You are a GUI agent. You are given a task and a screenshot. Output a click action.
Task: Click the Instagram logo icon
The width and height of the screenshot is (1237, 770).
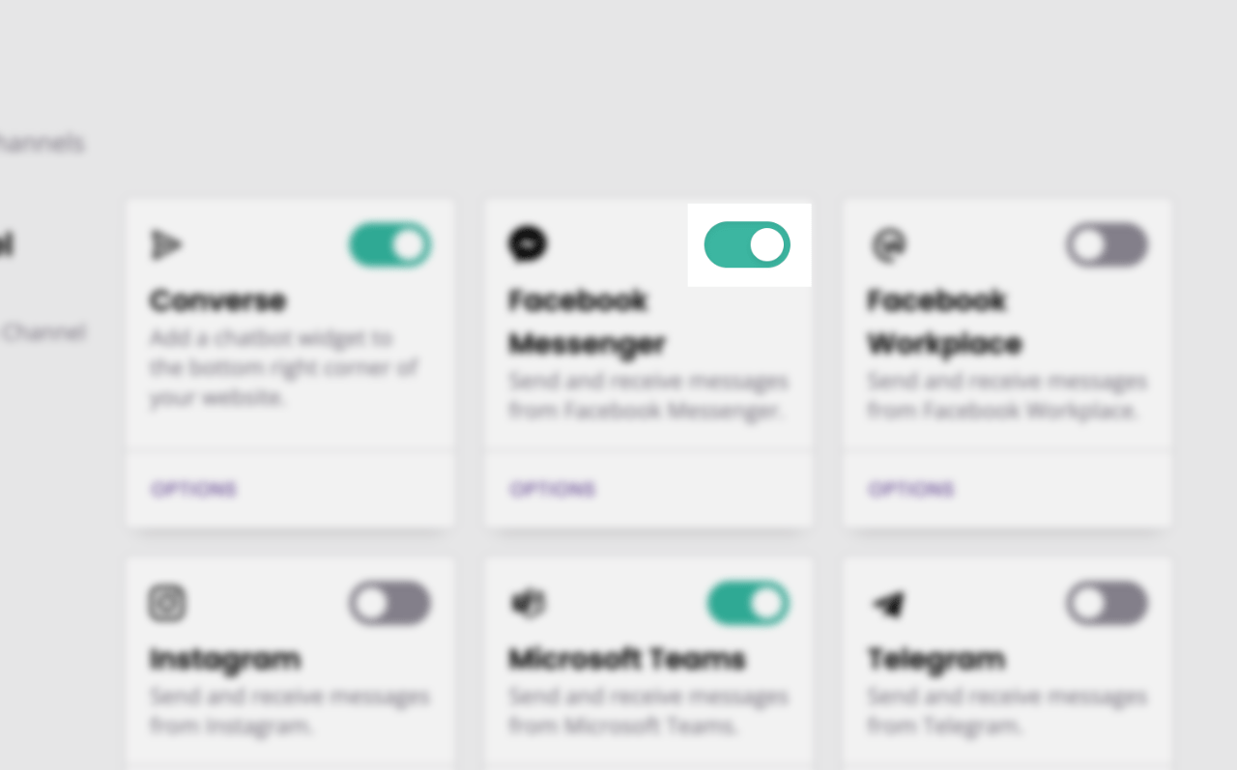coord(167,604)
